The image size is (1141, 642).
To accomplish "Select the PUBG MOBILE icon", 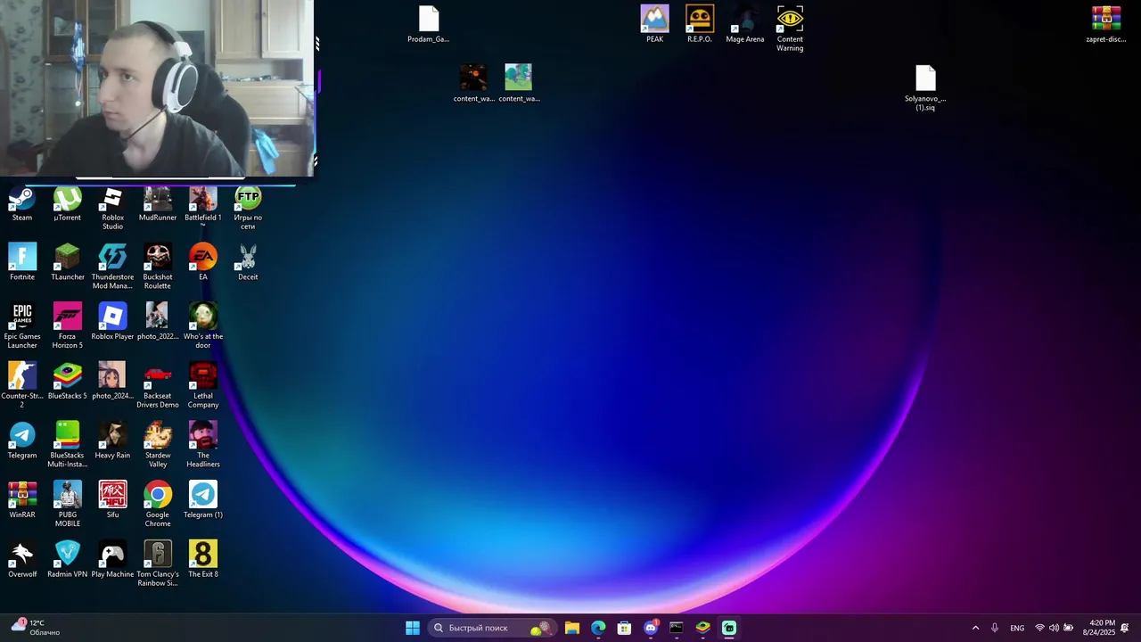I will click(x=68, y=505).
